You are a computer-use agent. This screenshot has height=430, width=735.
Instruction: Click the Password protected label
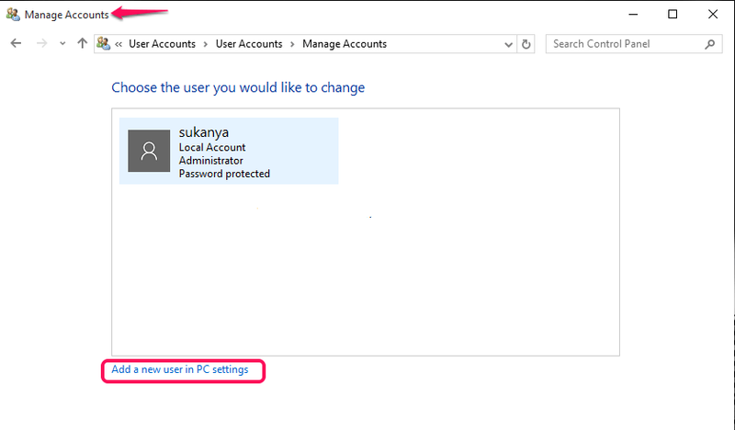224,174
